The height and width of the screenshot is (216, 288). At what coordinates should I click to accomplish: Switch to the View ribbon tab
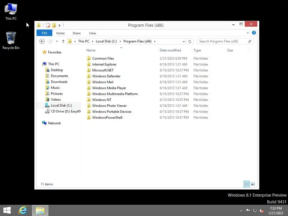coord(92,33)
